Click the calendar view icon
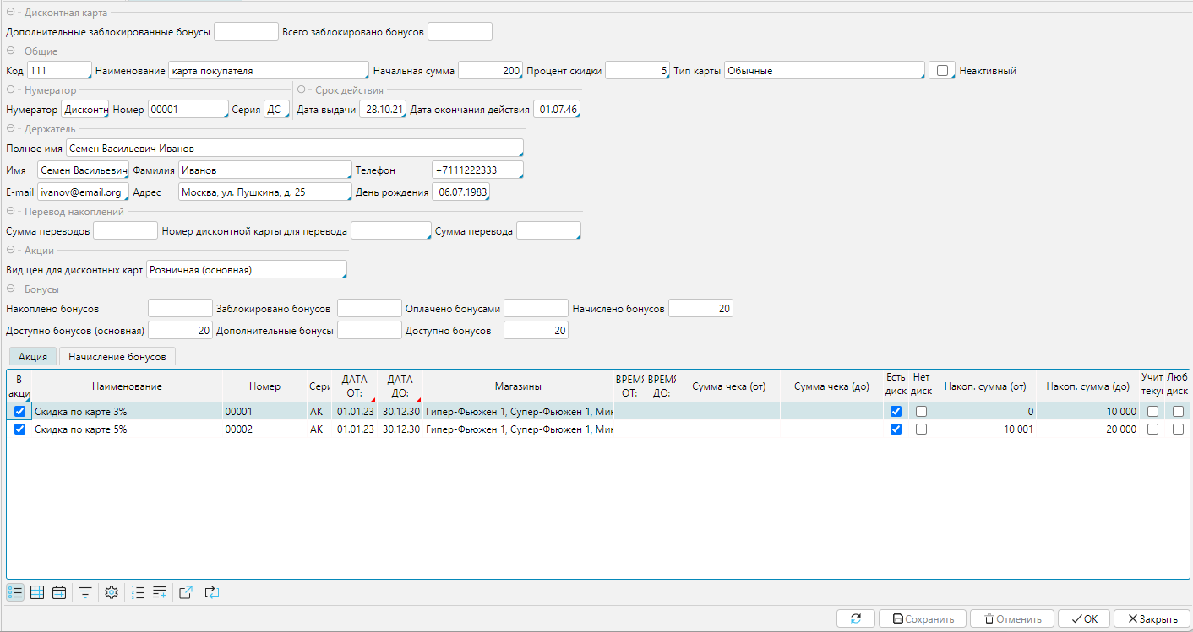The height and width of the screenshot is (632, 1193). [59, 592]
